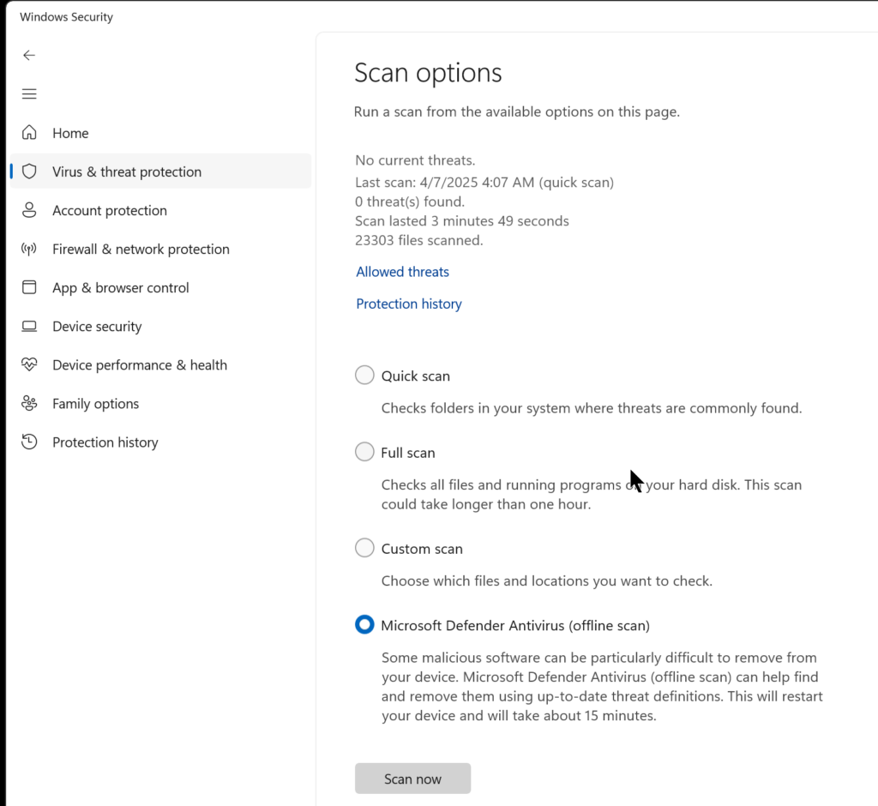Viewport: 878px width, 806px height.
Task: Open the hamburger navigation menu
Action: click(29, 93)
